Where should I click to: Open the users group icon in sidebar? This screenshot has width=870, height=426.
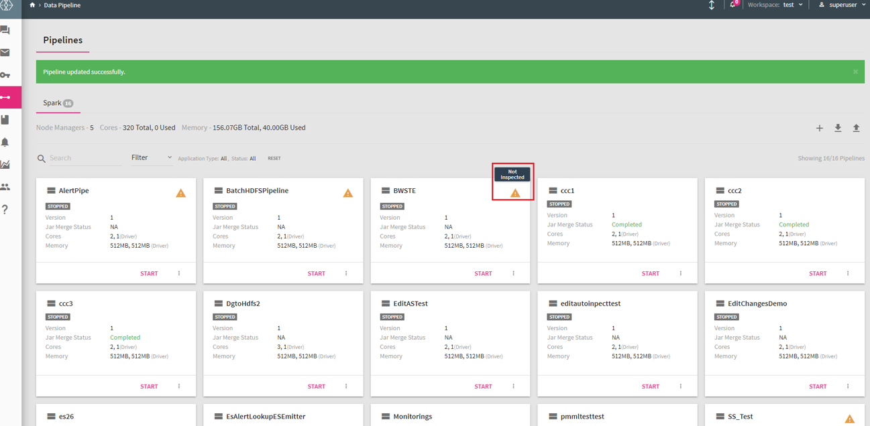(5, 187)
